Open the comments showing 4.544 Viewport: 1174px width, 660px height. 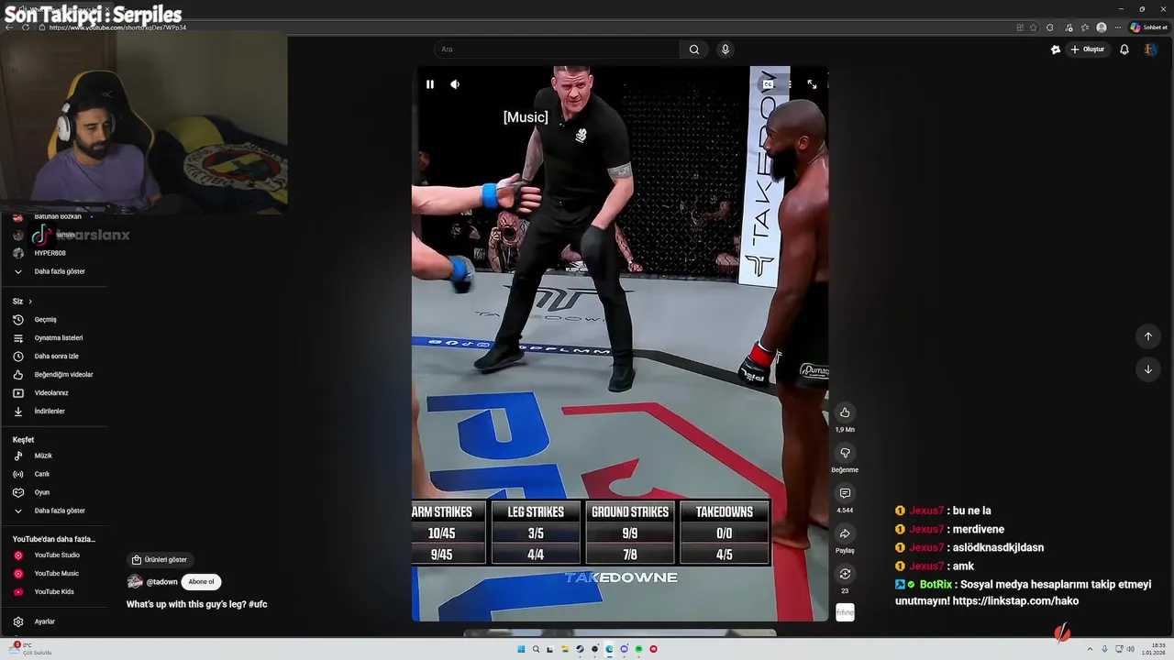845,493
